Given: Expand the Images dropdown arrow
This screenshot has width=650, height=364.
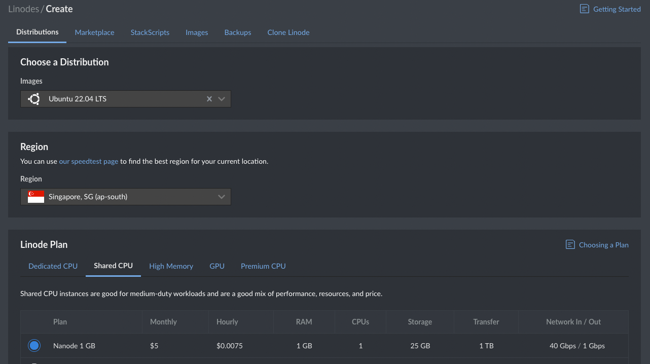Looking at the screenshot, I should pos(222,99).
